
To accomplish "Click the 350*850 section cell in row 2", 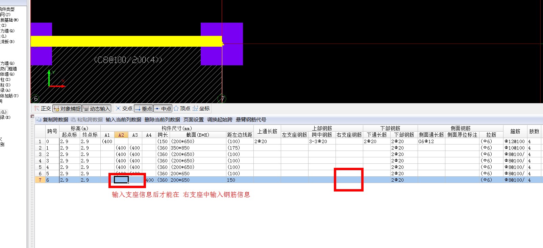I will click(198, 148).
